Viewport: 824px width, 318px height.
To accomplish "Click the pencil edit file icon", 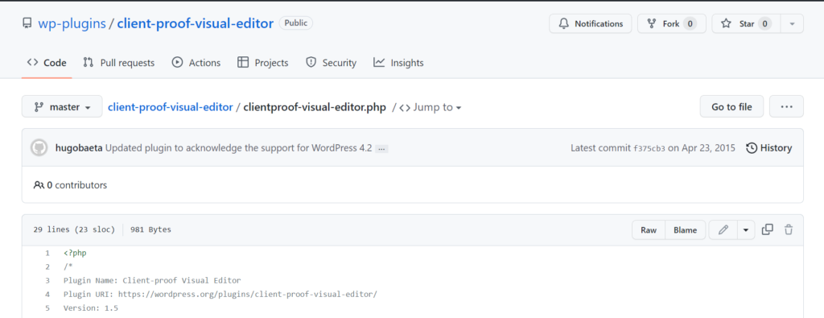I will point(723,229).
